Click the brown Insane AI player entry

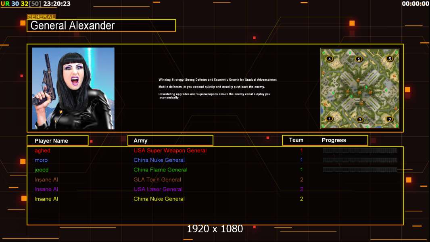pos(46,179)
